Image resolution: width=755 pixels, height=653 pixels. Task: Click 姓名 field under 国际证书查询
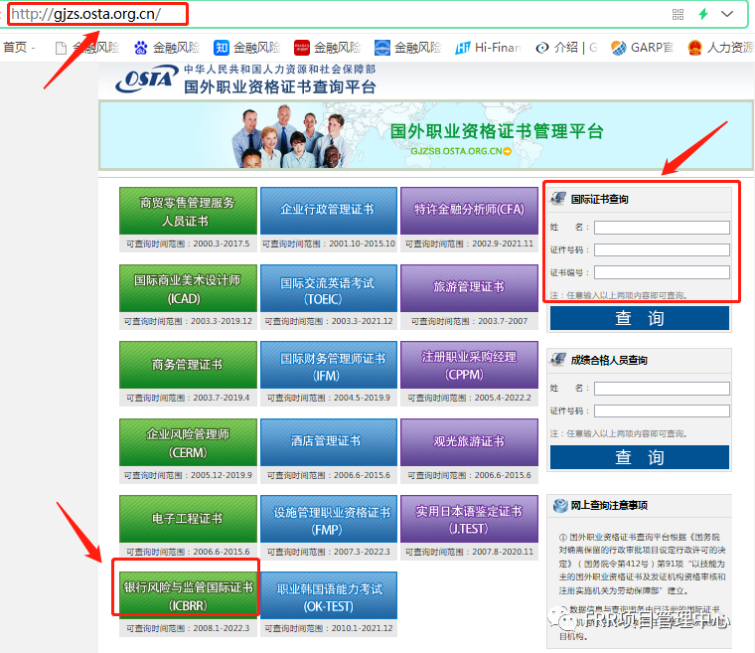(x=662, y=228)
